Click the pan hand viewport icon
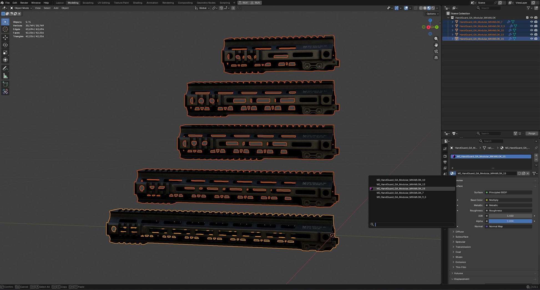Screen dimensions: 540x290 pyautogui.click(x=436, y=45)
